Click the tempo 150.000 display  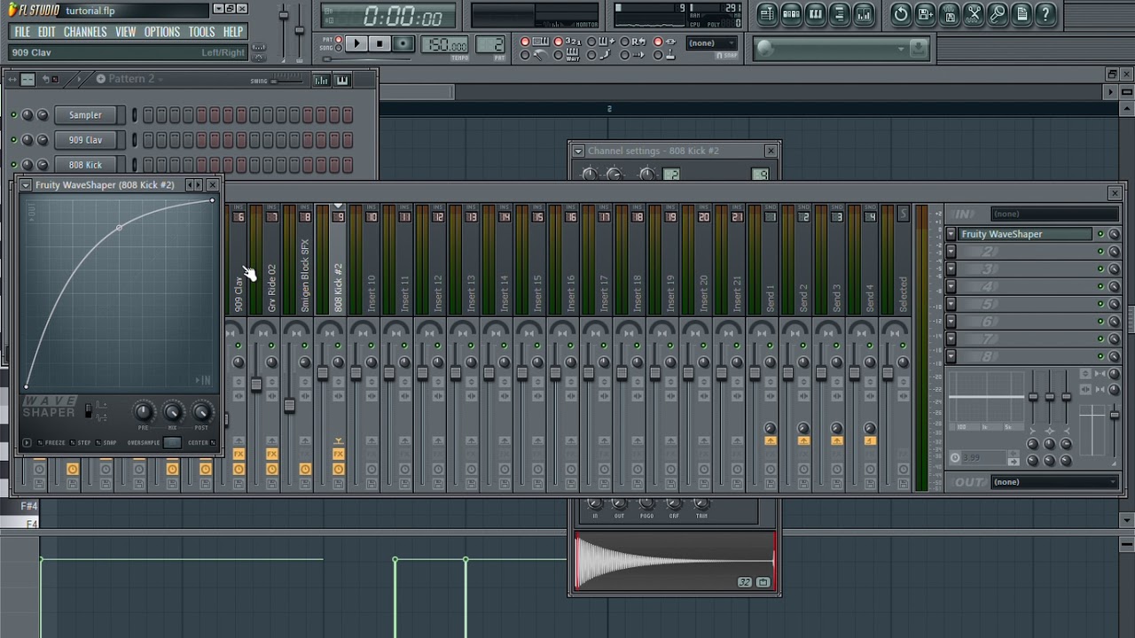tap(445, 44)
